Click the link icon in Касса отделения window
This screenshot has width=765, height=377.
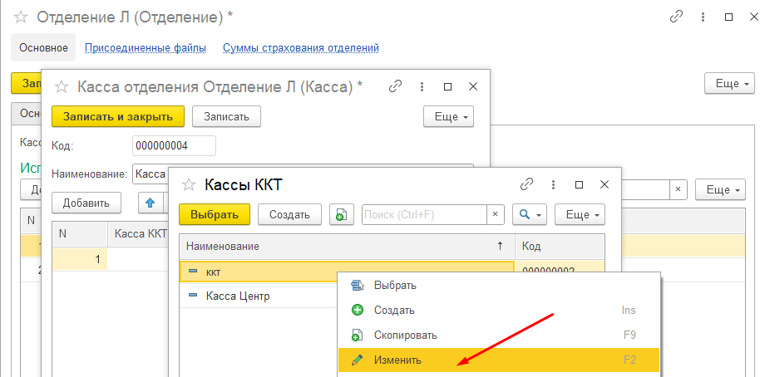click(x=396, y=86)
